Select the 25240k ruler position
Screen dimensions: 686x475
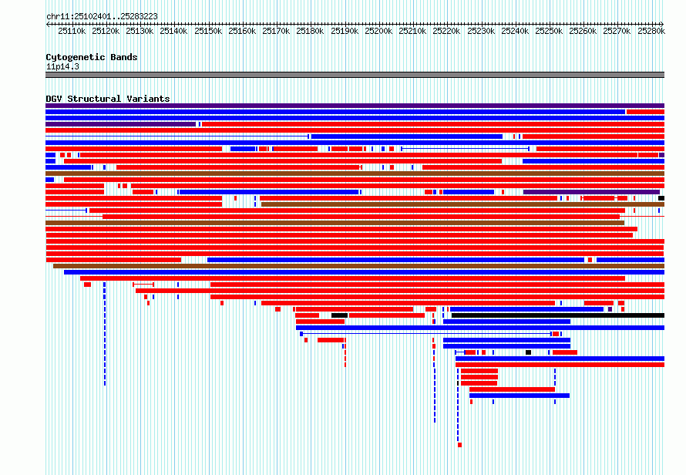click(x=515, y=31)
